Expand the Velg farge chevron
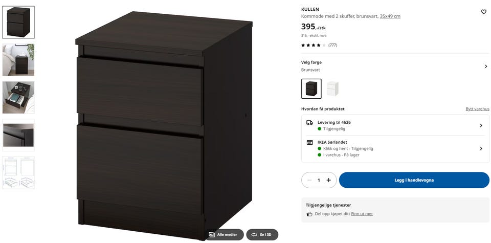The image size is (491, 243). 486,67
